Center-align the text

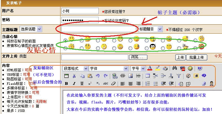[x=130, y=84]
